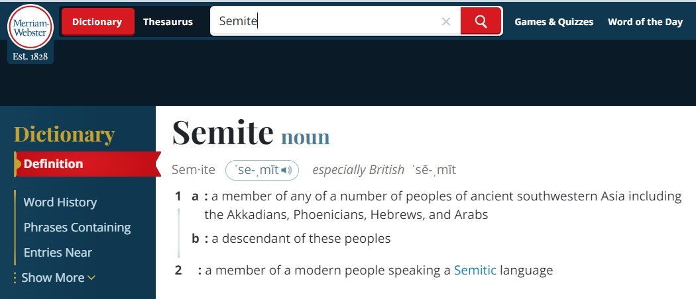Select Definition in the sidebar

point(54,164)
